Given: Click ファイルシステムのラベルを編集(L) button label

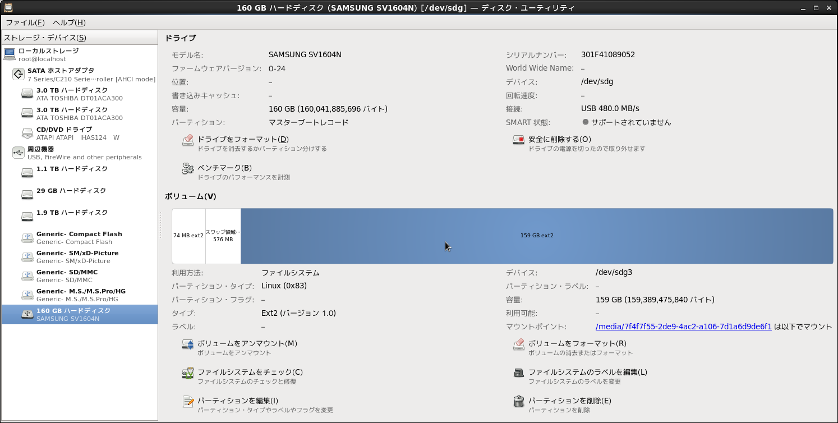Looking at the screenshot, I should tap(588, 372).
